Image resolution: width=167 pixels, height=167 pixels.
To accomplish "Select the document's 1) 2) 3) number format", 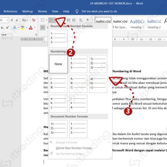I will point(58,129).
